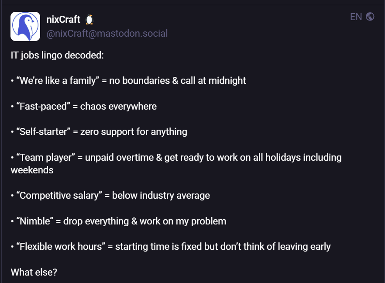This screenshot has width=385, height=283.
Task: Click the globe public visibility icon
Action: 370,17
